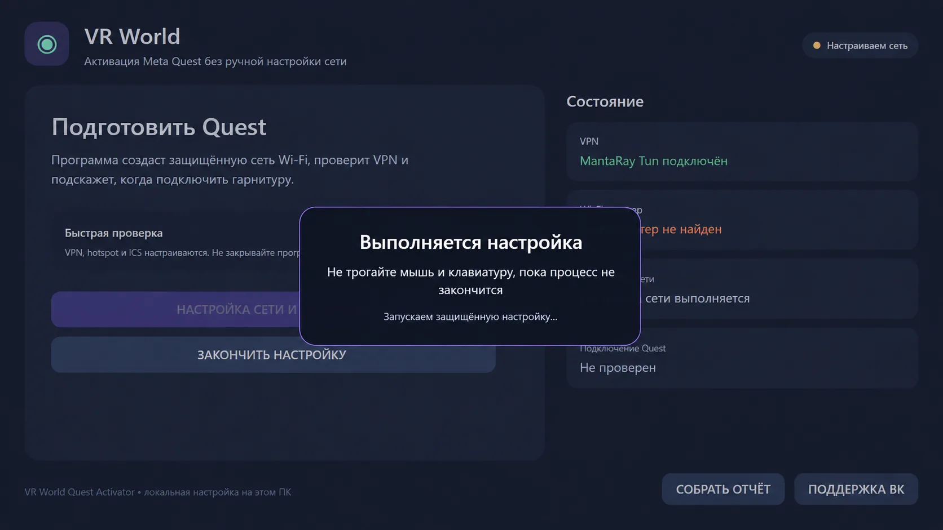Click Подготовить Quest heading
The height and width of the screenshot is (530, 943).
click(x=158, y=127)
